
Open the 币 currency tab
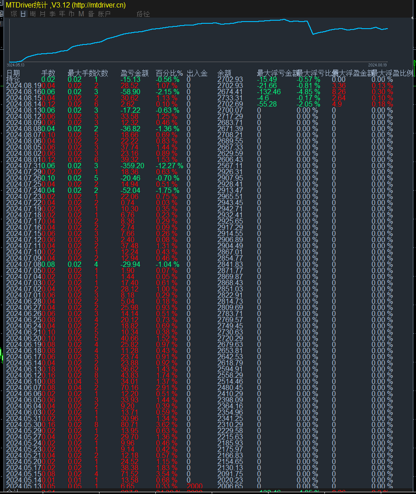click(71, 14)
